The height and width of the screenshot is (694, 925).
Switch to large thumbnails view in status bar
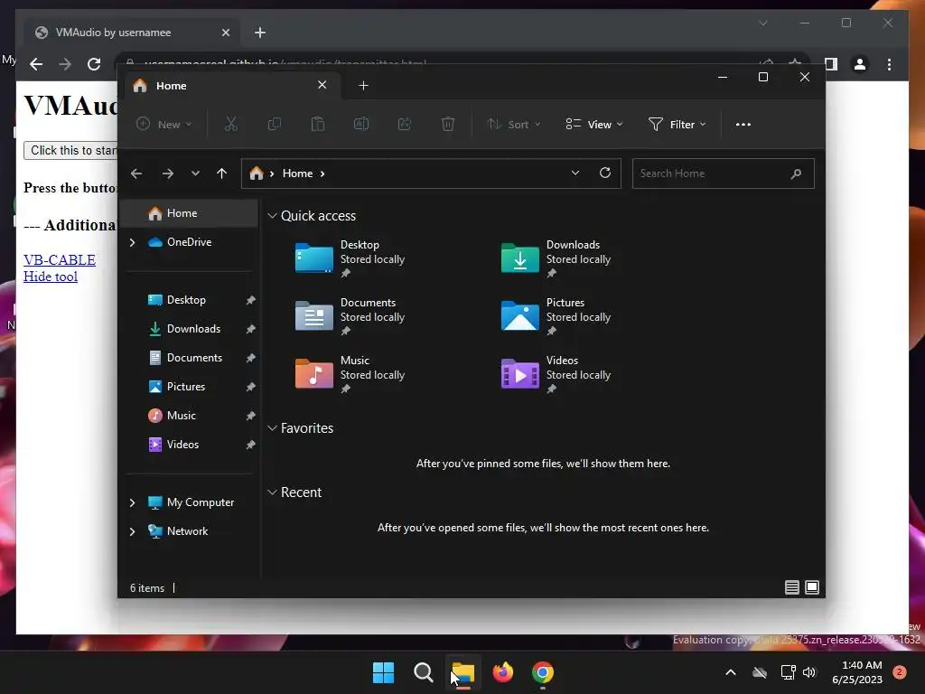[x=812, y=587]
